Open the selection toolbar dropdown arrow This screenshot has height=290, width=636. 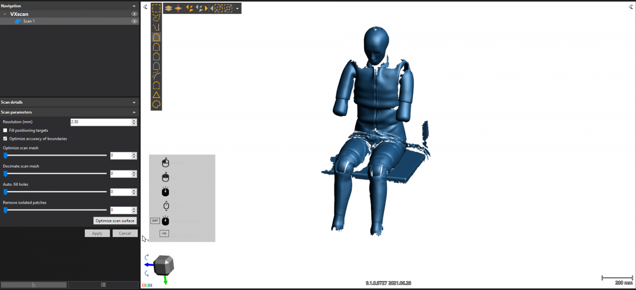point(237,8)
